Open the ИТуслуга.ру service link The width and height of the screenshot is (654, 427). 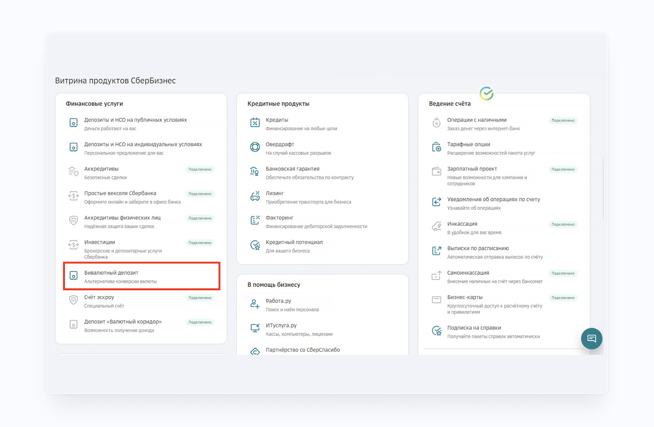(x=281, y=326)
